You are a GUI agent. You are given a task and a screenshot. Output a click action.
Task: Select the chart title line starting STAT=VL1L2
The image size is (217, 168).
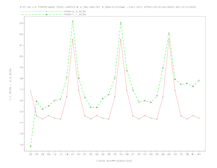pos(108,7)
